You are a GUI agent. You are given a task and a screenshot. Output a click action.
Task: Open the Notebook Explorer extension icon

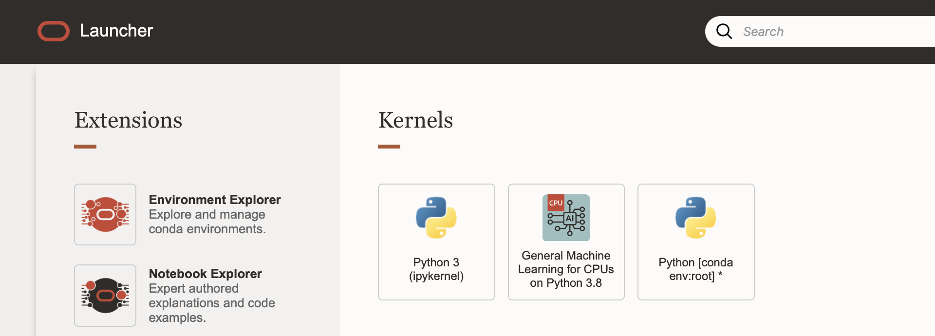tap(105, 296)
